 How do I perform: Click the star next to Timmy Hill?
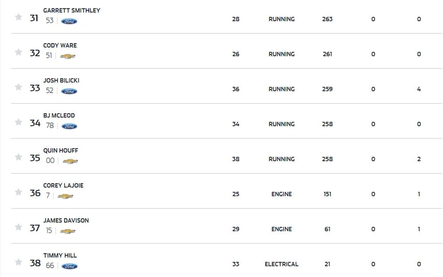coord(18,262)
